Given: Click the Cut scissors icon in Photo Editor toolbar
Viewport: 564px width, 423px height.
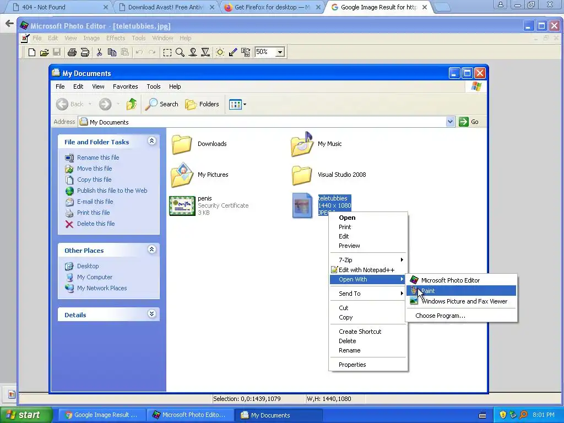Looking at the screenshot, I should (99, 52).
